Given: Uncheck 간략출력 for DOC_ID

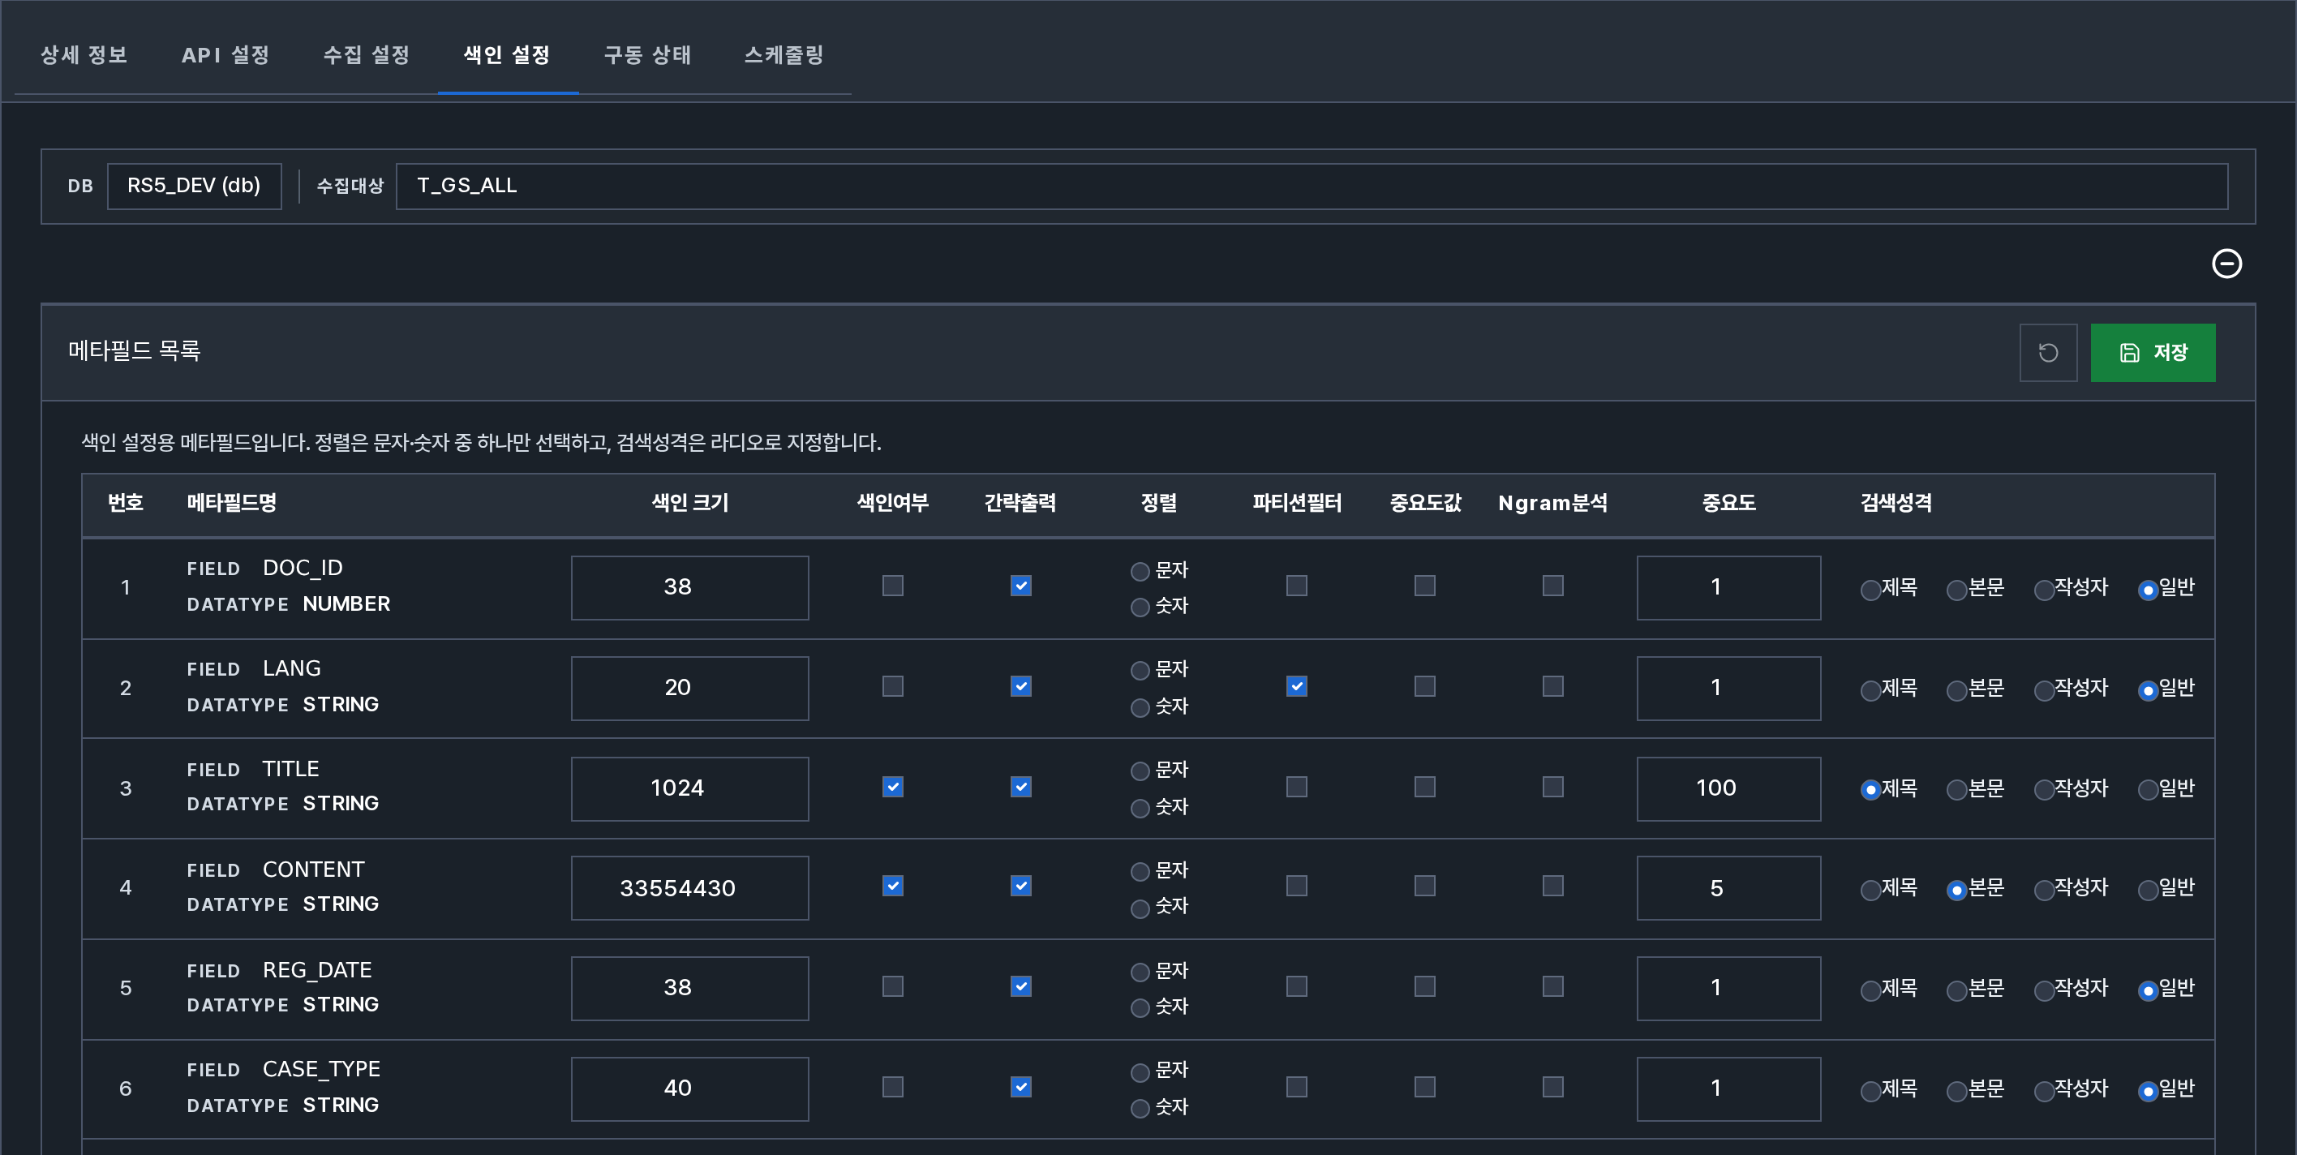Looking at the screenshot, I should [x=1021, y=585].
